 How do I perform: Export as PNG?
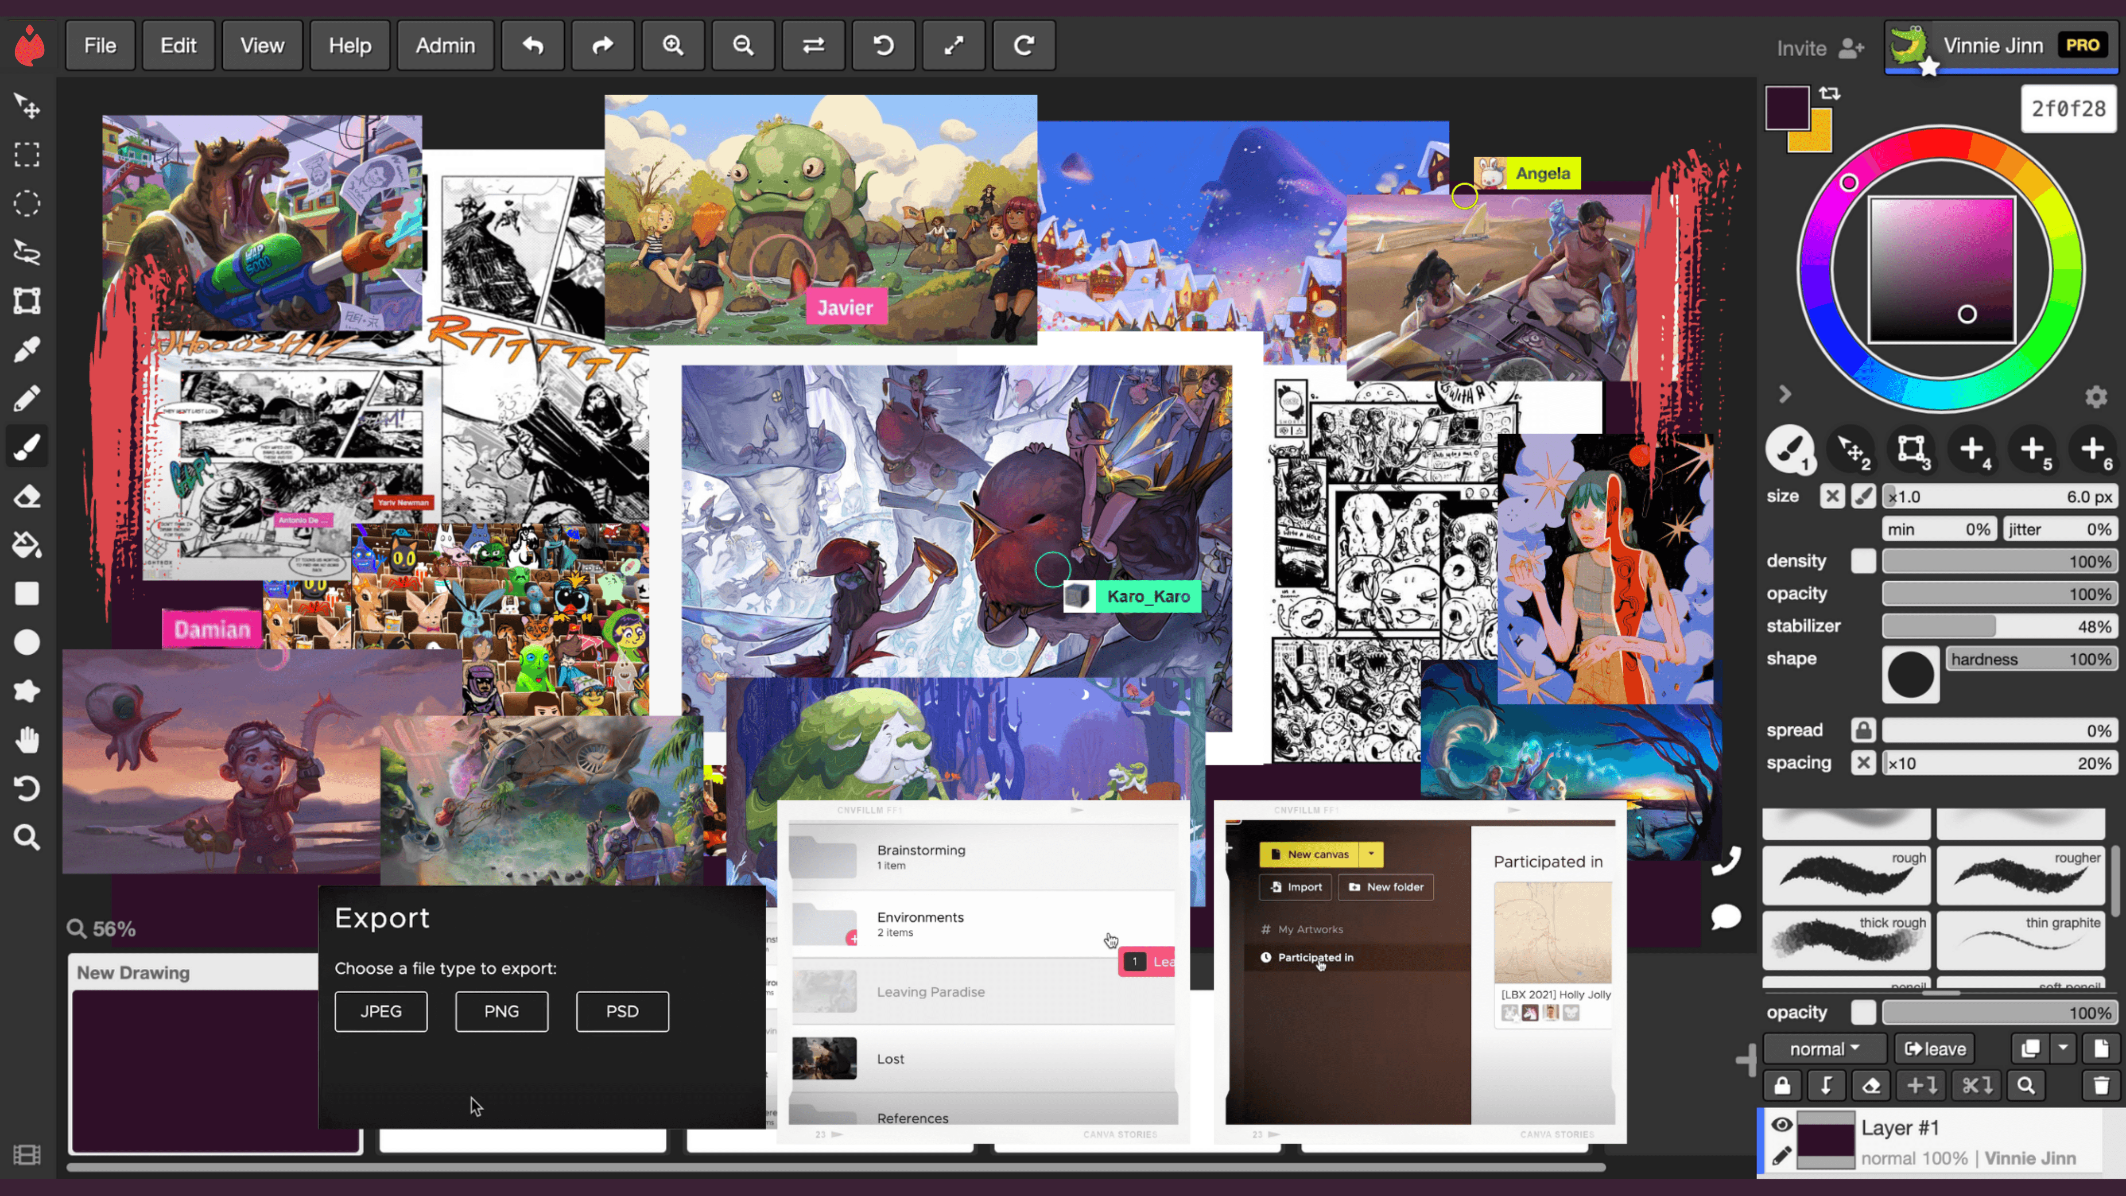pyautogui.click(x=501, y=1011)
